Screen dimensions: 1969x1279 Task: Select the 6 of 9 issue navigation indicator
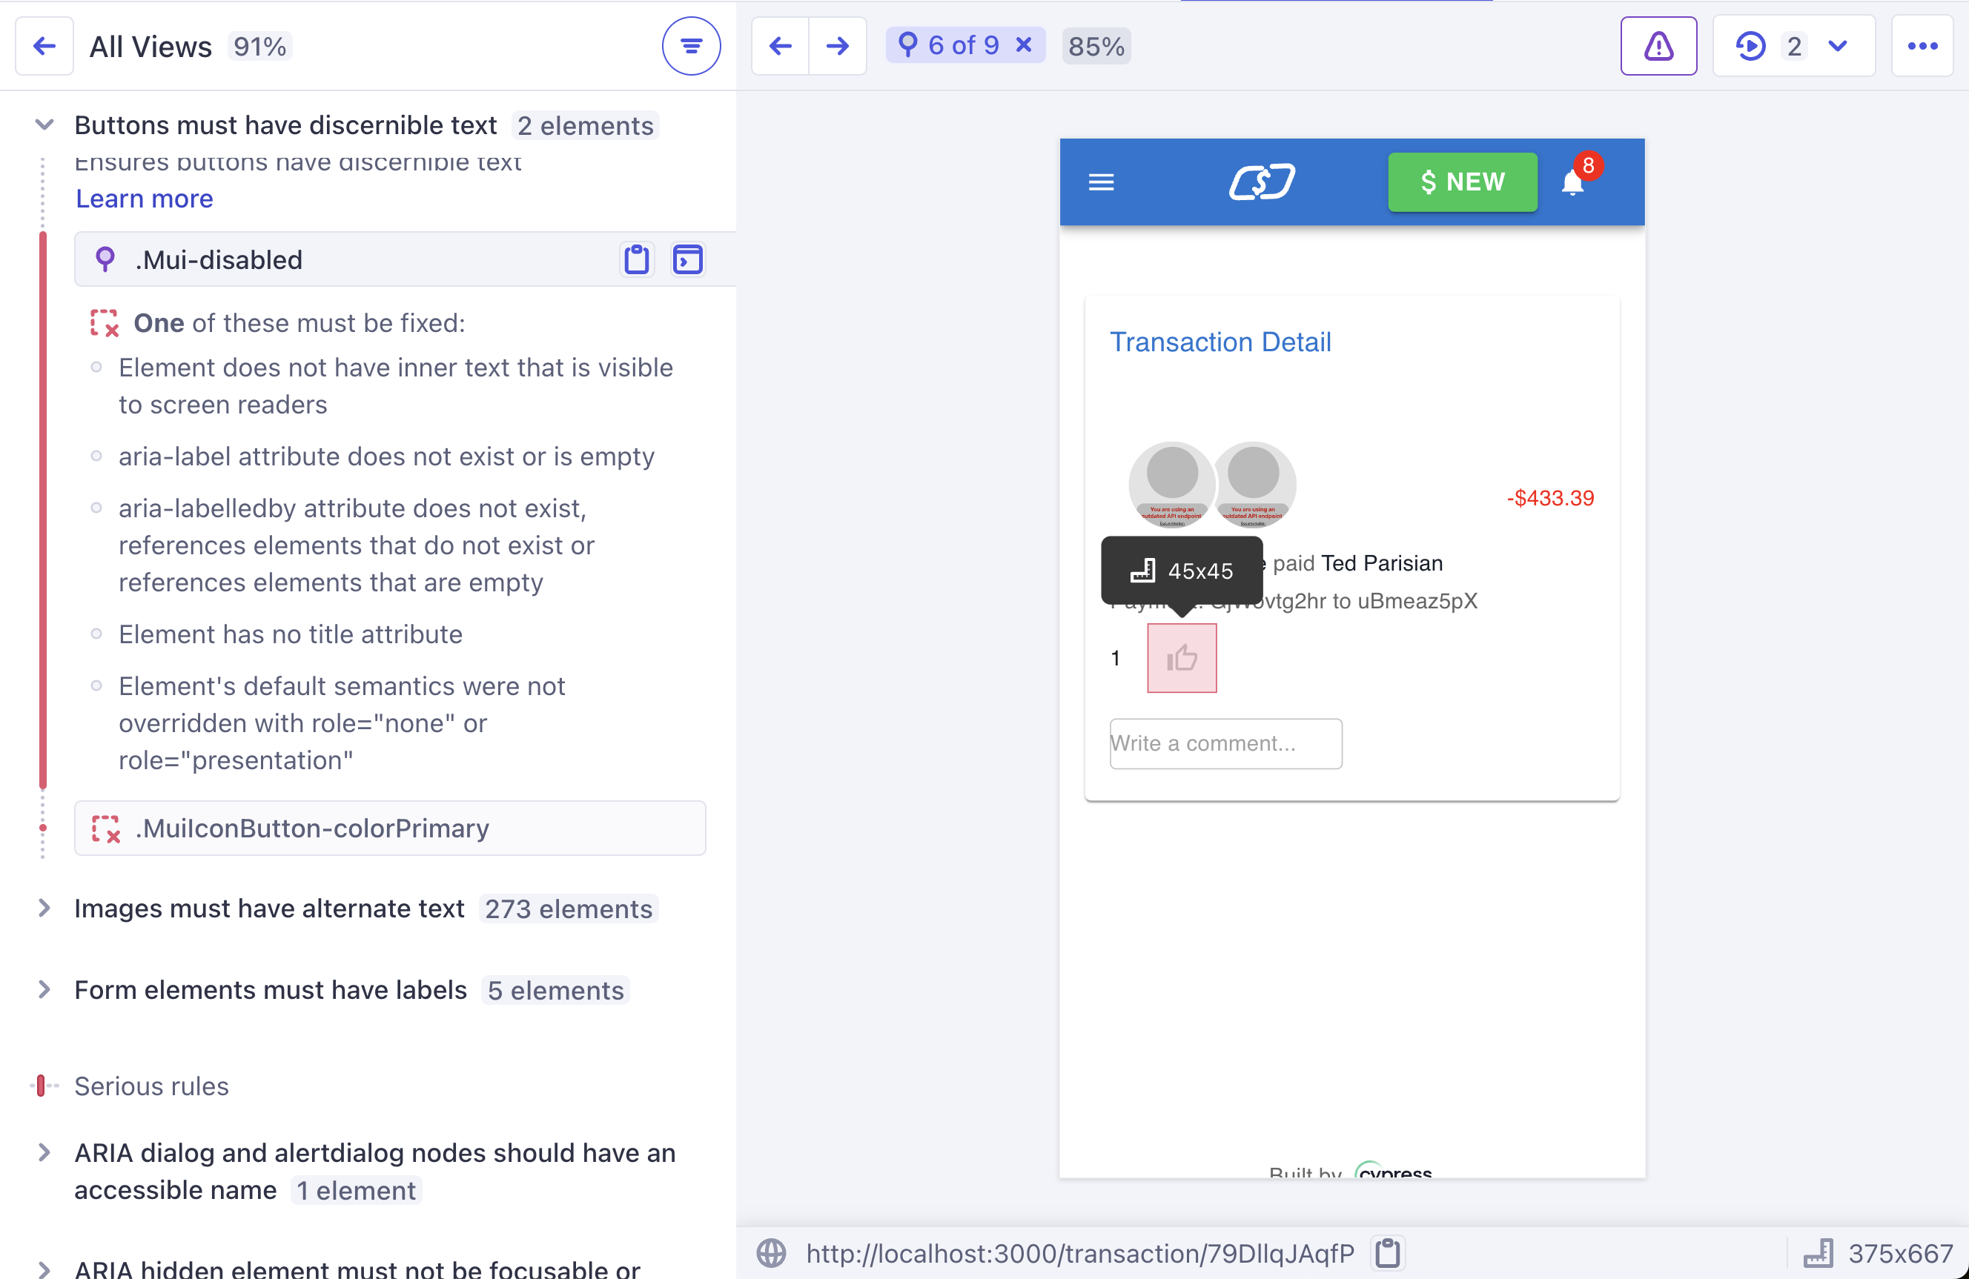pyautogui.click(x=964, y=46)
